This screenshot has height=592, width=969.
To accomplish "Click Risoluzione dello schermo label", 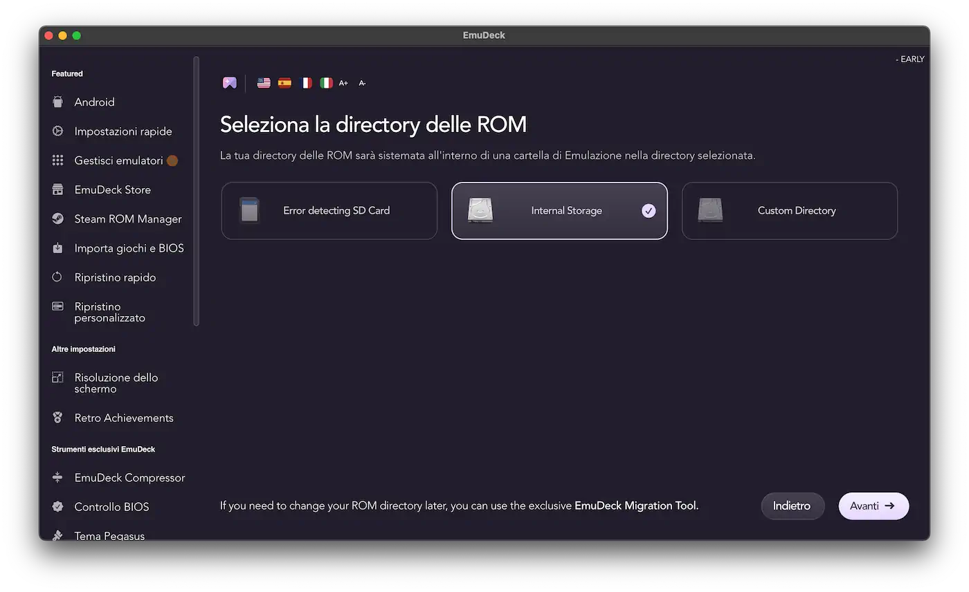I will (116, 383).
